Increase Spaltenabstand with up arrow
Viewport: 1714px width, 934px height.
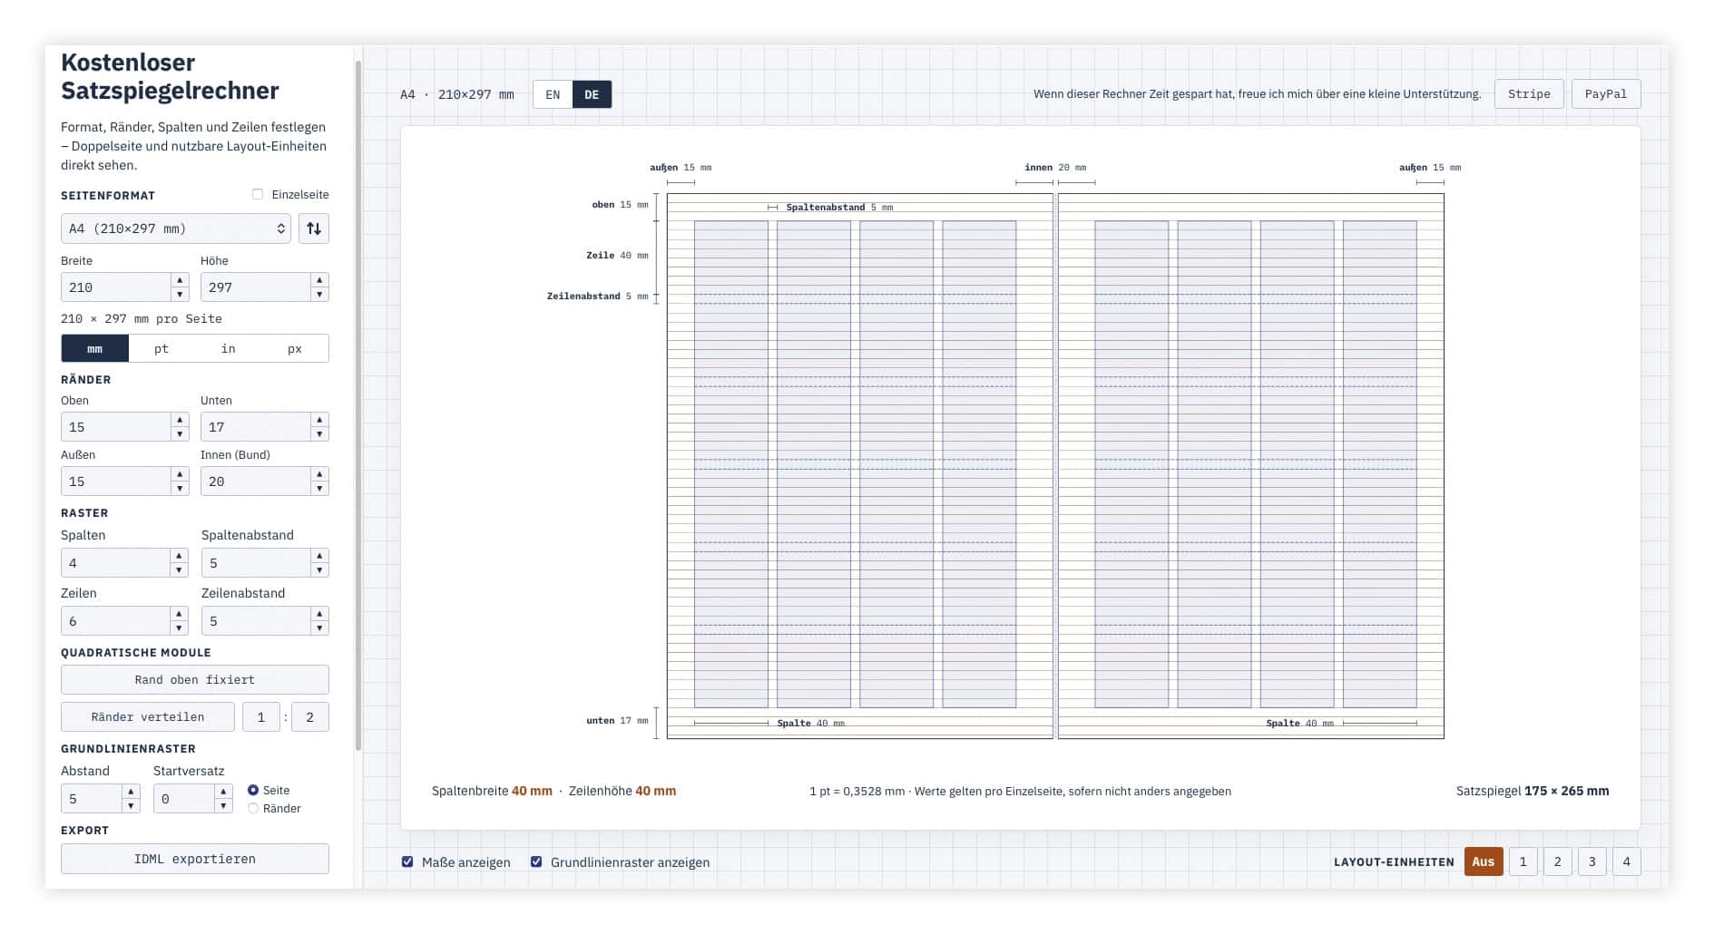pyautogui.click(x=319, y=556)
